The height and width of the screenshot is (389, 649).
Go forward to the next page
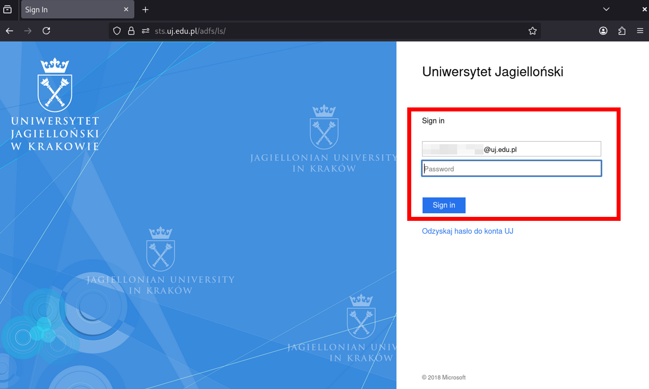[x=28, y=31]
